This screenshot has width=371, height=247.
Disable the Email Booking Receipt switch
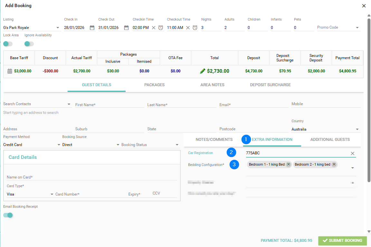coord(8,215)
